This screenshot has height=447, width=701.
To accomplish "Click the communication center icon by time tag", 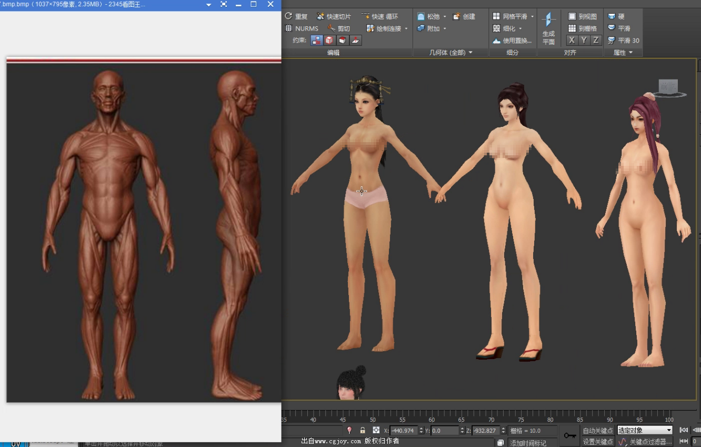I will click(500, 443).
